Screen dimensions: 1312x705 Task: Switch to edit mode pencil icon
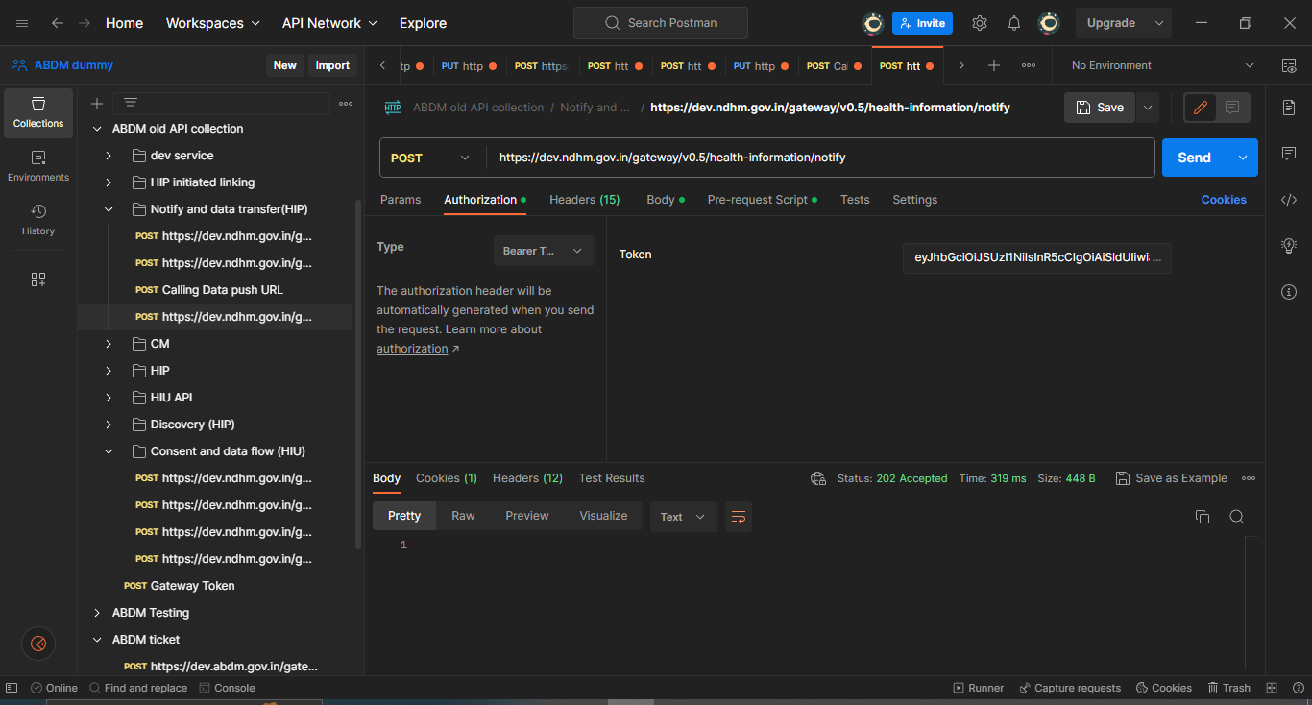(1201, 108)
